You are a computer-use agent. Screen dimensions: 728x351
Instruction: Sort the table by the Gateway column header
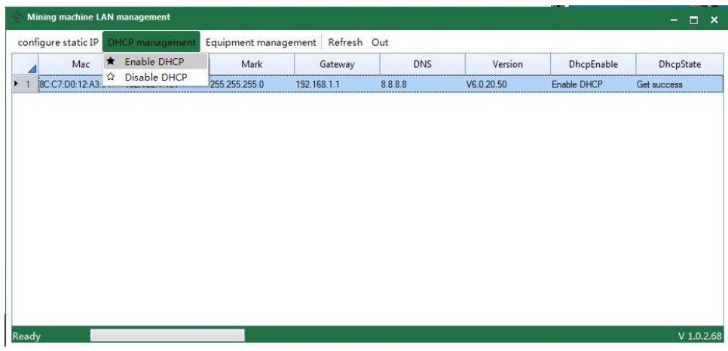337,64
